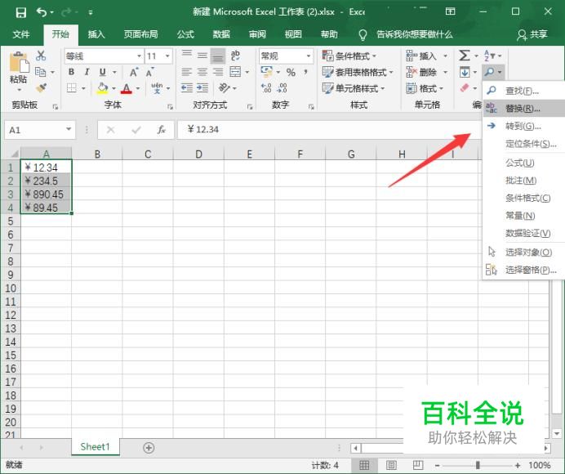This screenshot has width=565, height=474.
Task: Toggle italic formatting
Action: coord(87,72)
